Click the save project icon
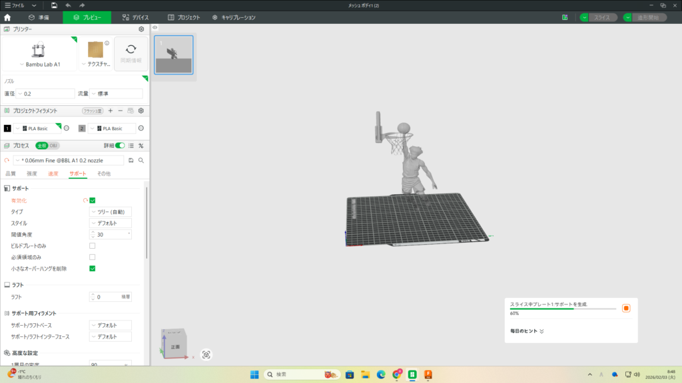Image resolution: width=682 pixels, height=383 pixels. pyautogui.click(x=54, y=5)
